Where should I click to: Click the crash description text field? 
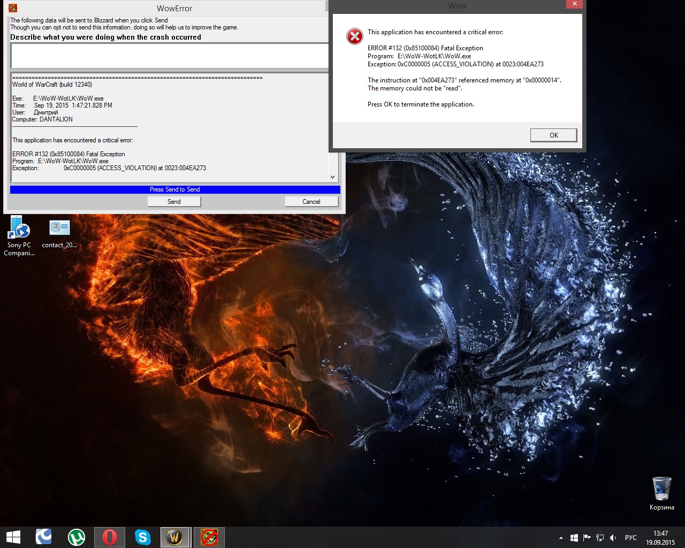pyautogui.click(x=169, y=56)
